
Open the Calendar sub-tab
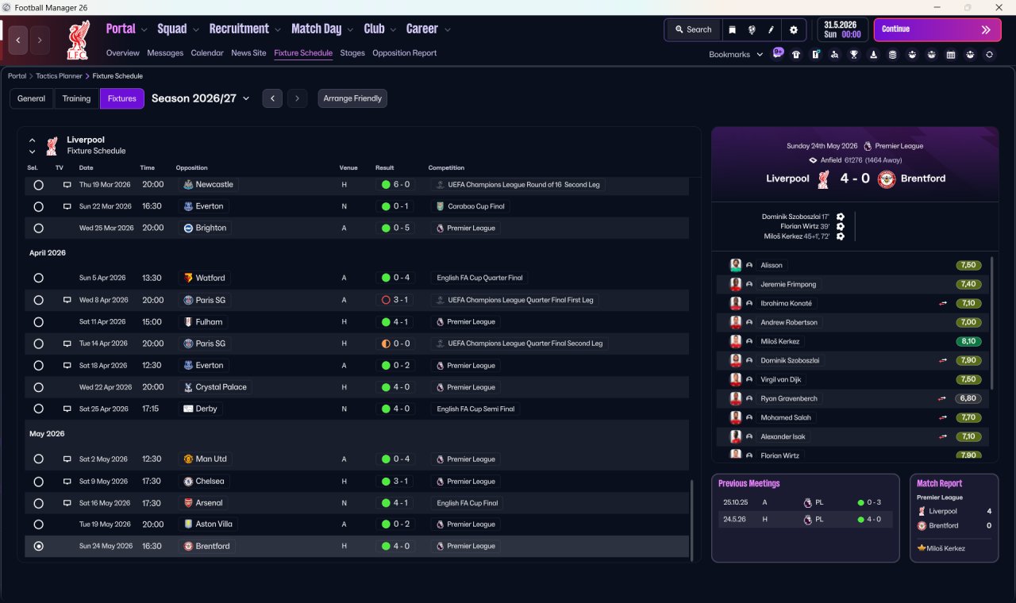pyautogui.click(x=207, y=53)
